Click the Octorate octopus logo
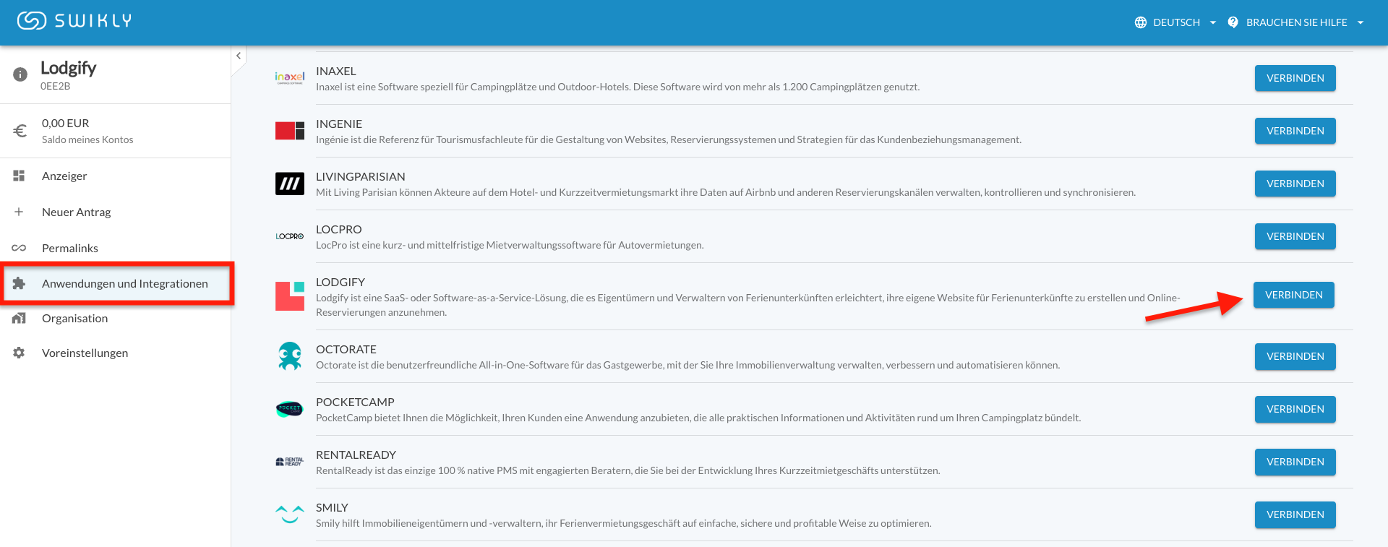 290,356
